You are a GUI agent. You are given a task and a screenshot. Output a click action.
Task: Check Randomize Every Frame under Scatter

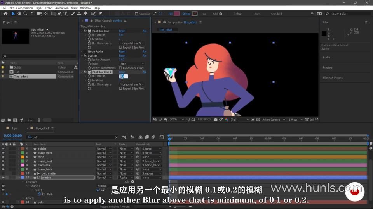point(120,68)
